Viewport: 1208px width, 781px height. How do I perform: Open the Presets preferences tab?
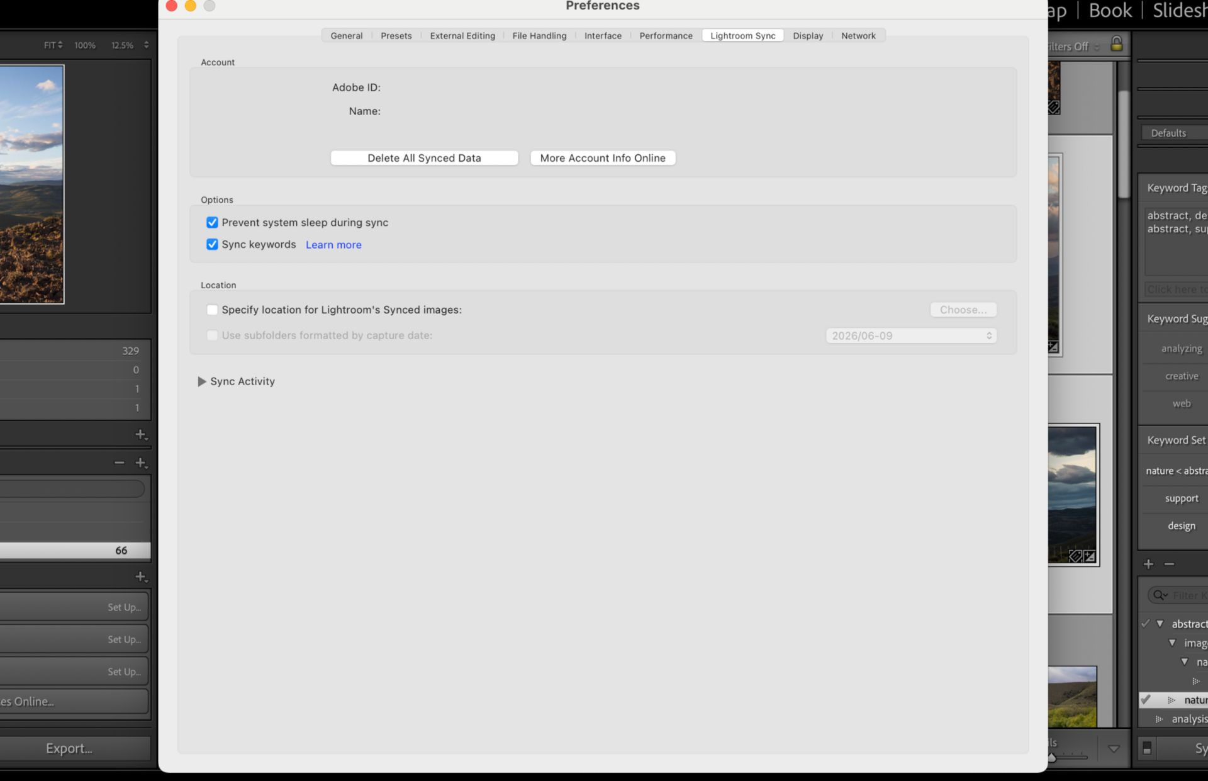point(396,36)
